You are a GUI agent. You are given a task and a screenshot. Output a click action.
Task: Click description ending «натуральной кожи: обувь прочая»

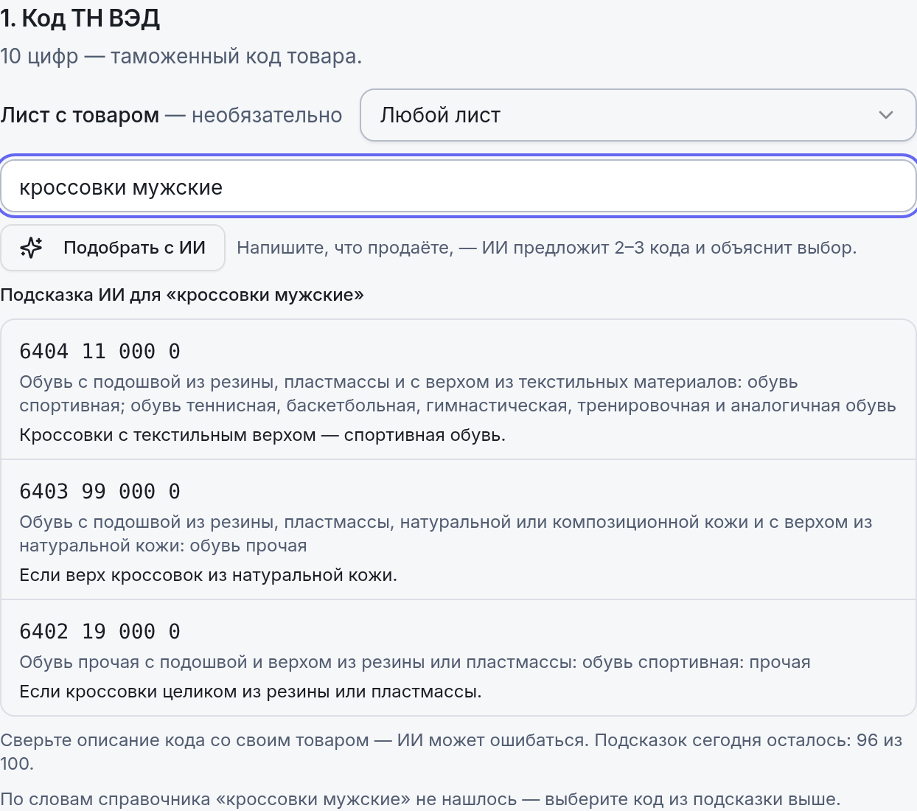446,534
